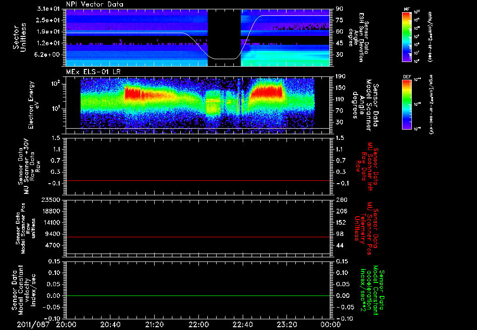This screenshot has height=330, width=477.
Task: Click the MEx ELS-01 LR panel title
Action: (93, 72)
